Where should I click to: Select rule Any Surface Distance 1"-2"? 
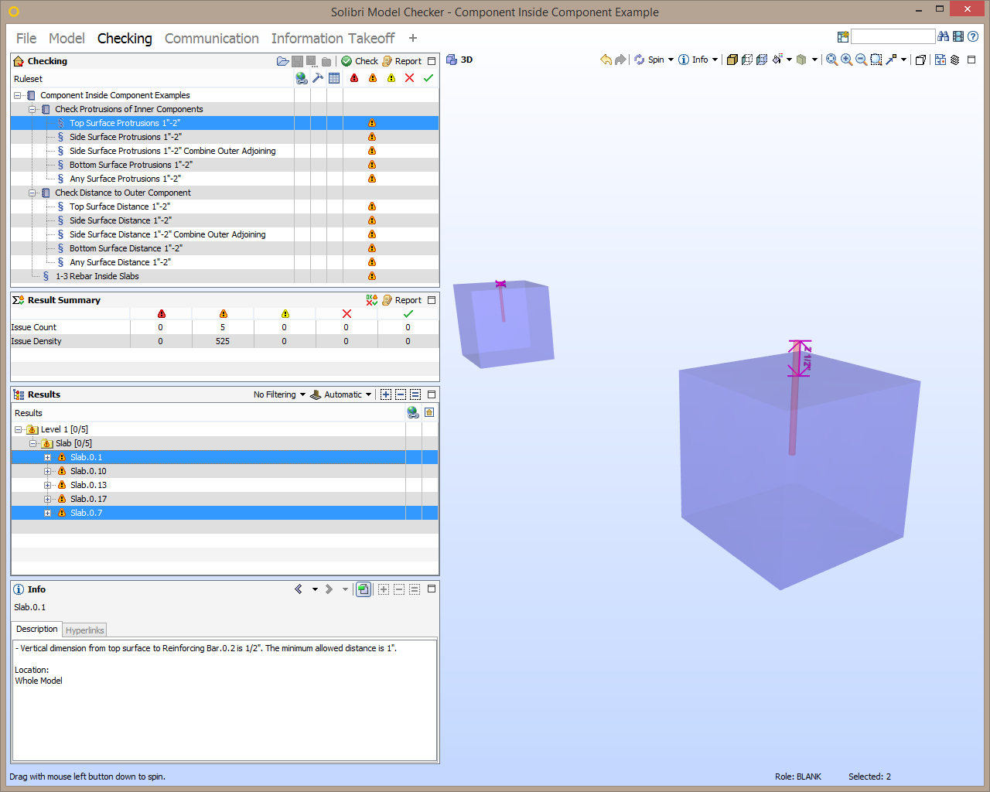point(120,262)
